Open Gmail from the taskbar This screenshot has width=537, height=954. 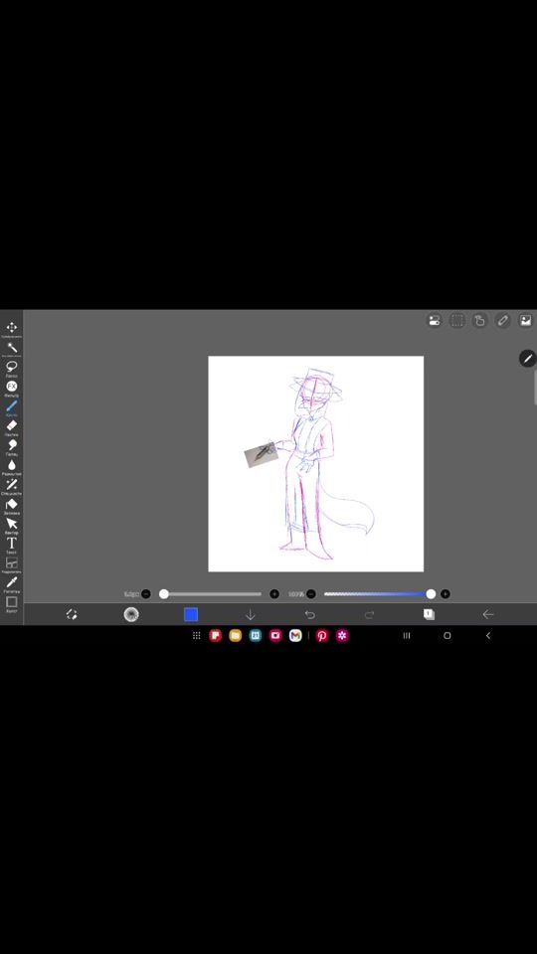click(295, 635)
